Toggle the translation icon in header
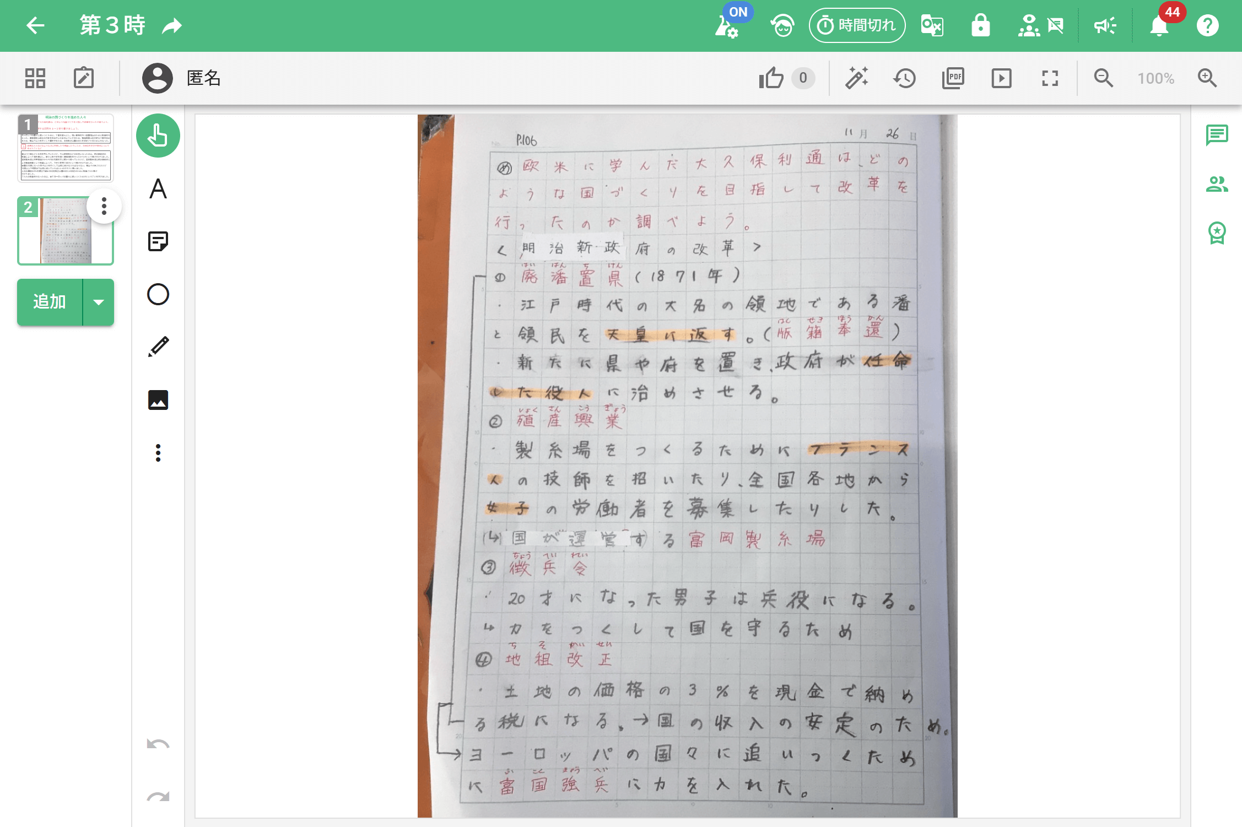This screenshot has height=827, width=1242. [932, 25]
